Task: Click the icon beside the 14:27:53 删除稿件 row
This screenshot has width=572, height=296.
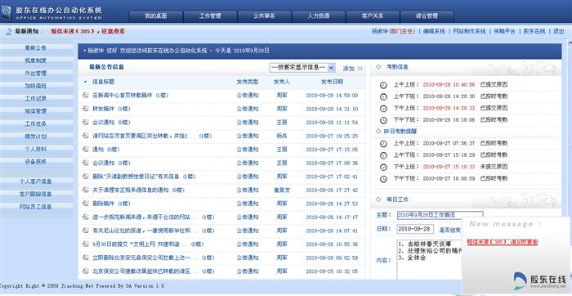Action: point(85,204)
